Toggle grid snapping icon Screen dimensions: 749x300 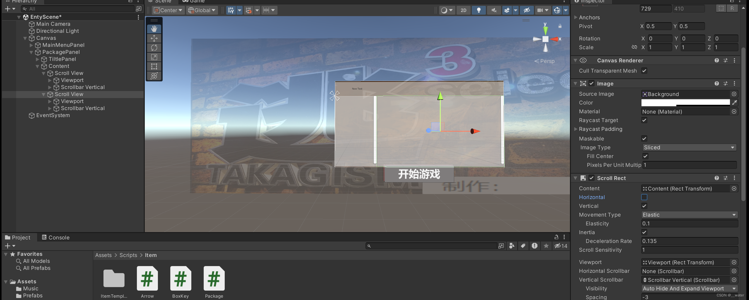[x=248, y=10]
